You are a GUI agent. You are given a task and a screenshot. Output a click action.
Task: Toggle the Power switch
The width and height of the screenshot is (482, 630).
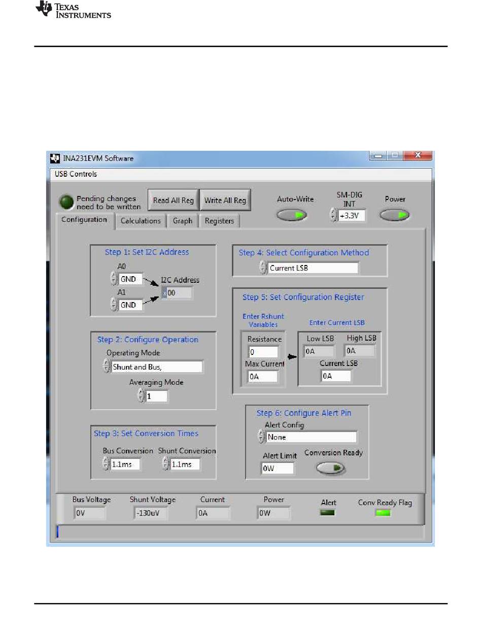395,216
